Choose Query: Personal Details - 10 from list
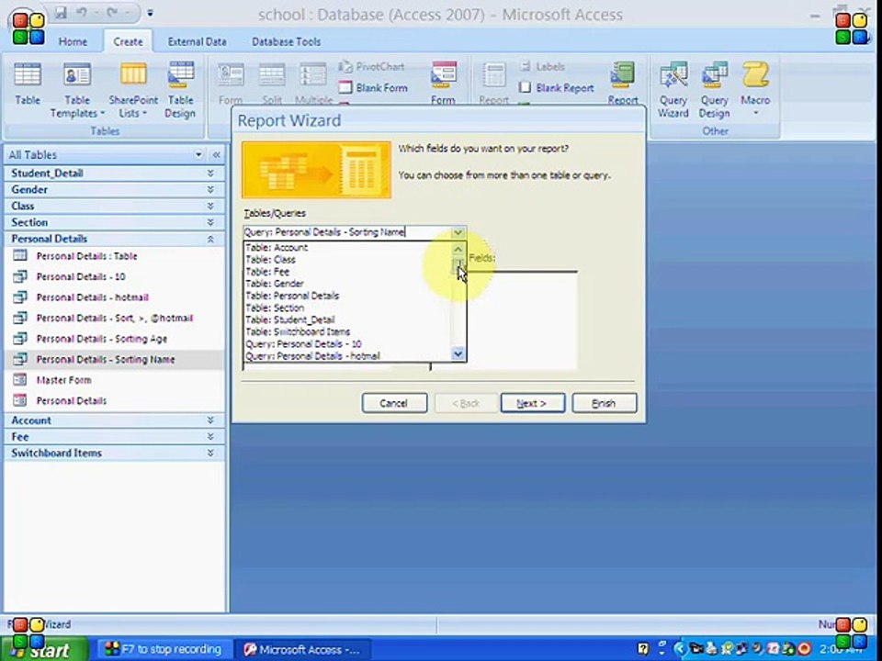Image resolution: width=882 pixels, height=661 pixels. [x=347, y=344]
